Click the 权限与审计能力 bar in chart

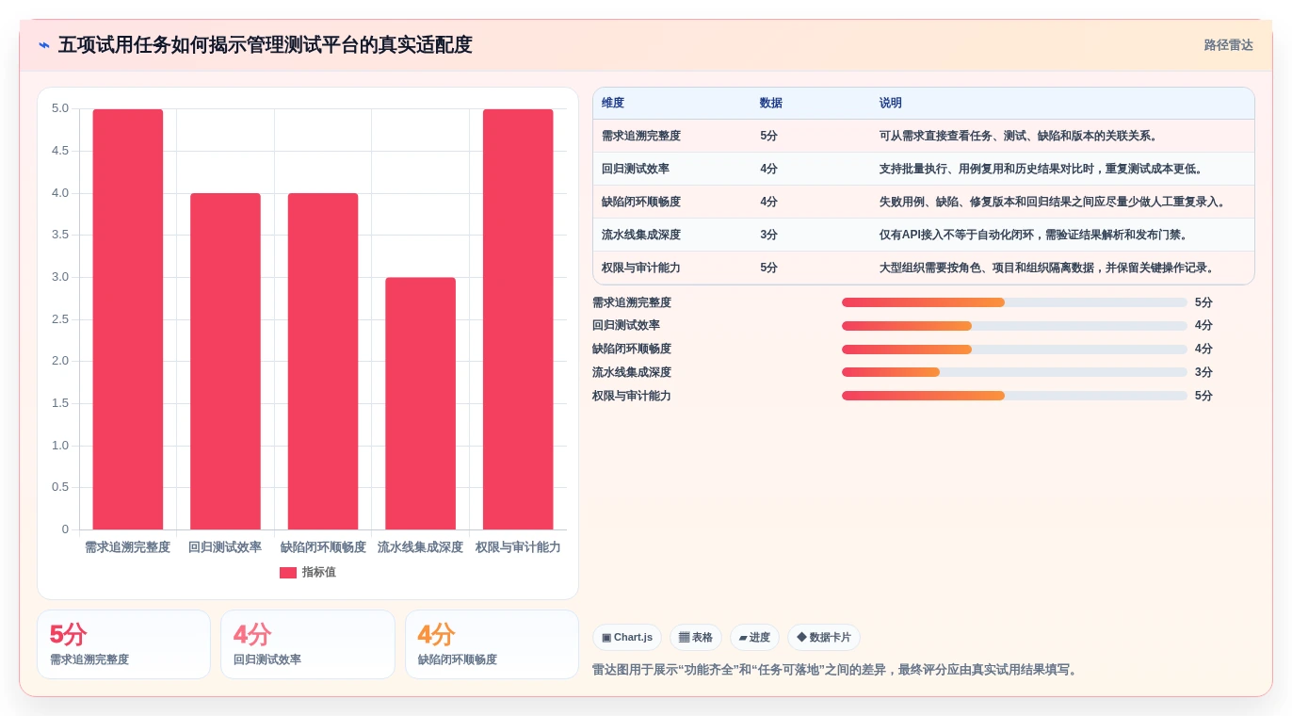click(518, 319)
